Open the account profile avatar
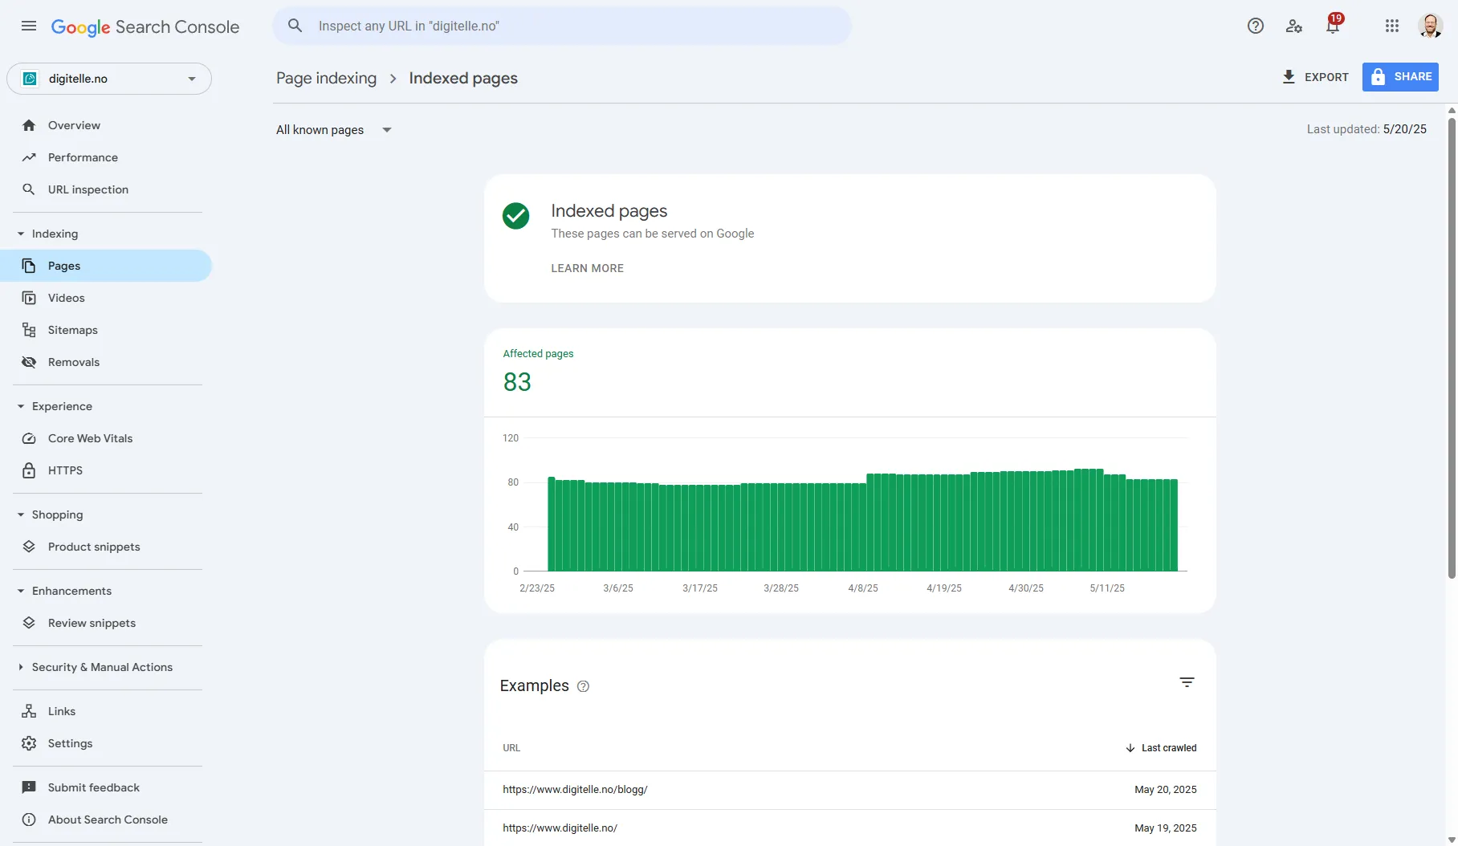 click(x=1430, y=26)
